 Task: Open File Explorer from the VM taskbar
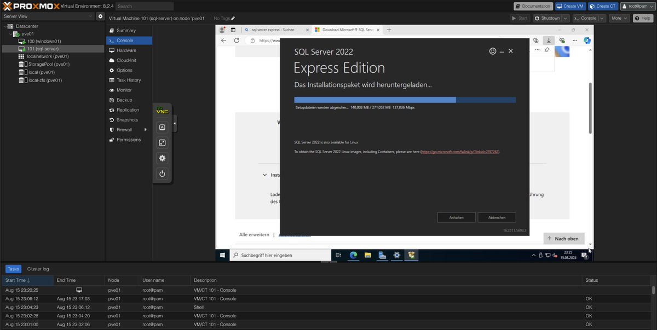click(368, 255)
